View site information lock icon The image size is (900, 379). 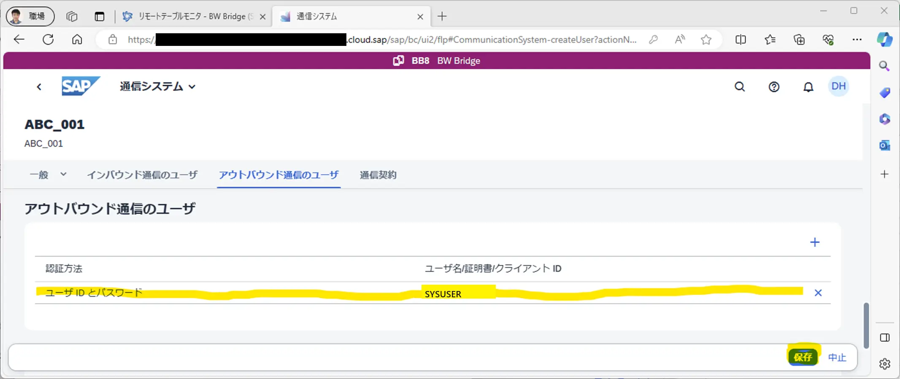tap(113, 40)
